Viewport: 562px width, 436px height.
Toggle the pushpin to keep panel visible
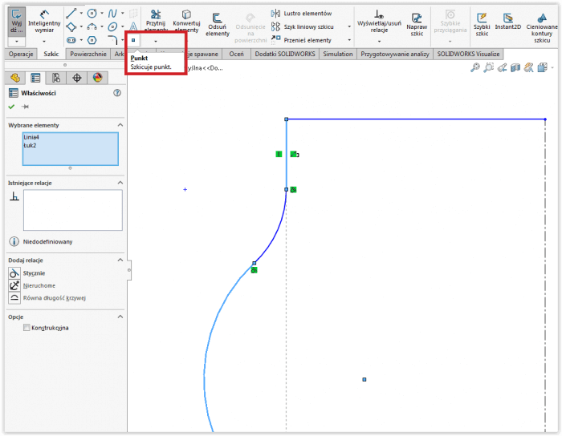tap(25, 107)
